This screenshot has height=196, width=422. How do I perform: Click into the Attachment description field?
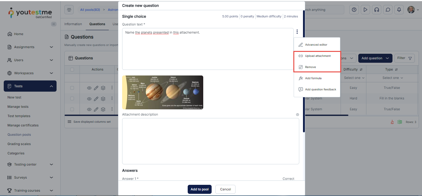click(211, 141)
